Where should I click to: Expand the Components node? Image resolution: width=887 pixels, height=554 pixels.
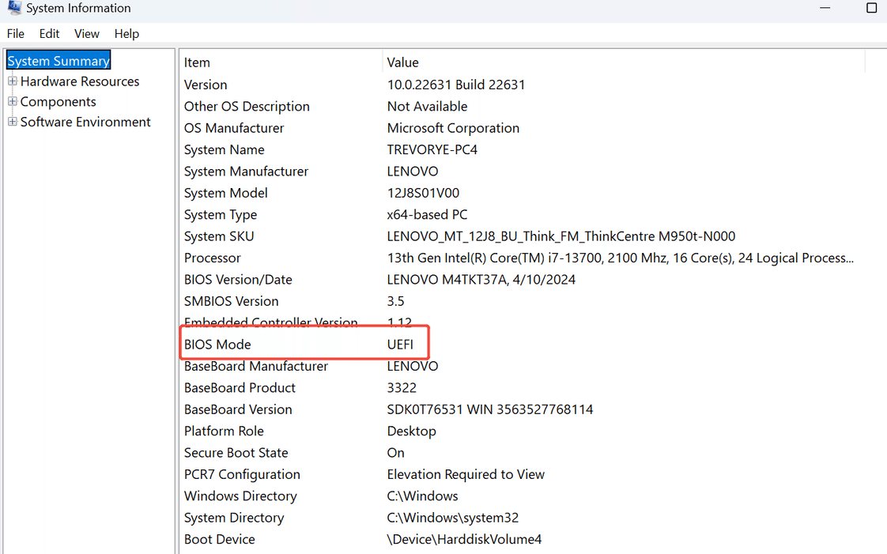(x=13, y=102)
